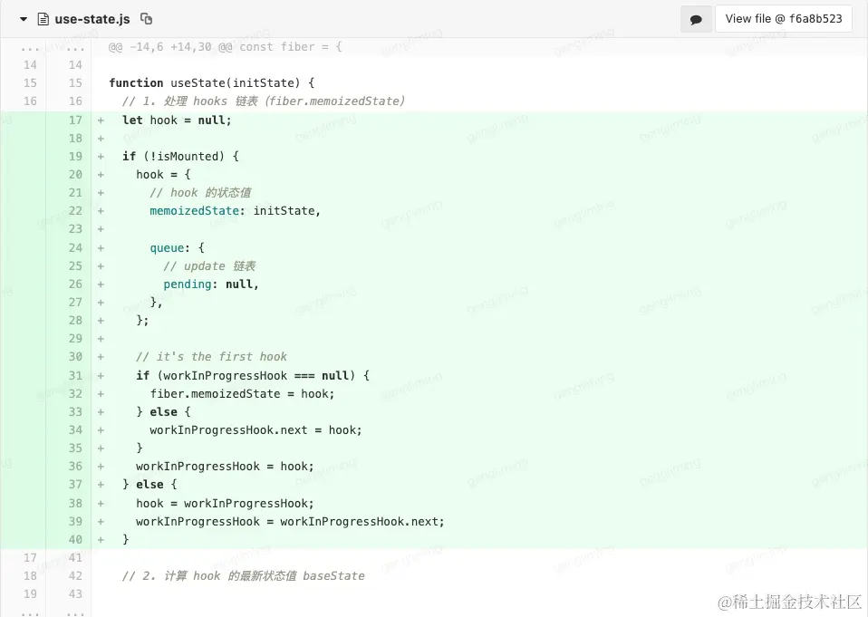
Task: Click 'hook = workInProgressHook;' line
Action: pos(225,504)
